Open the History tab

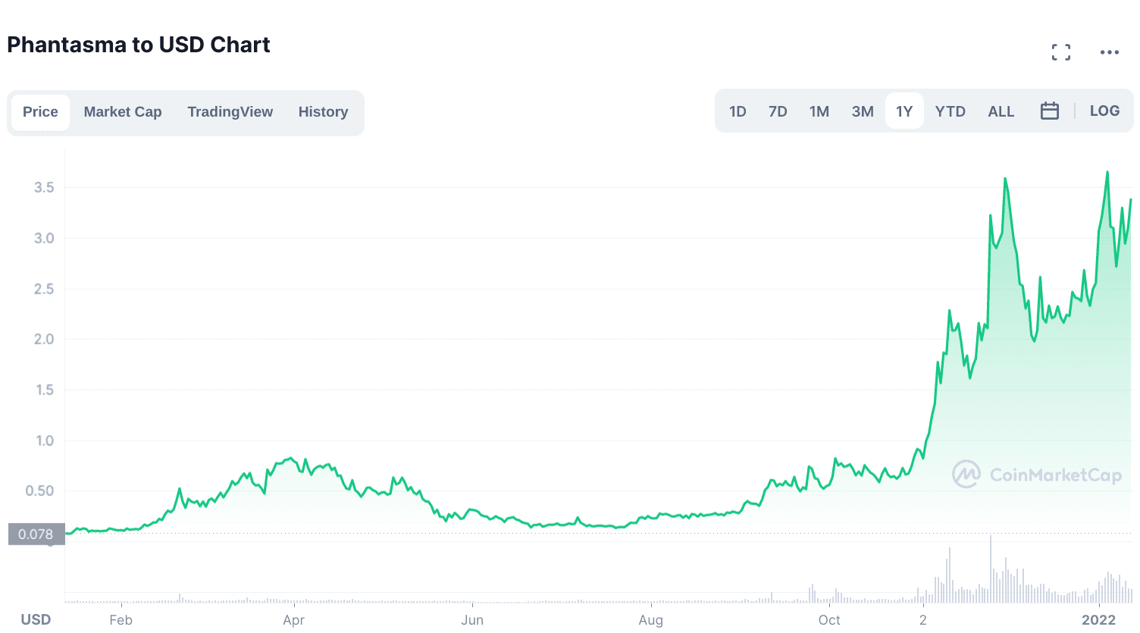click(323, 112)
